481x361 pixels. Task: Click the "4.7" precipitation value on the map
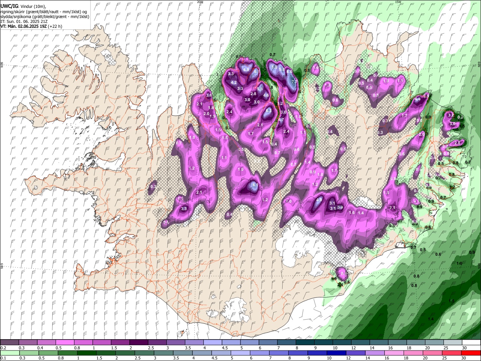click(x=280, y=120)
